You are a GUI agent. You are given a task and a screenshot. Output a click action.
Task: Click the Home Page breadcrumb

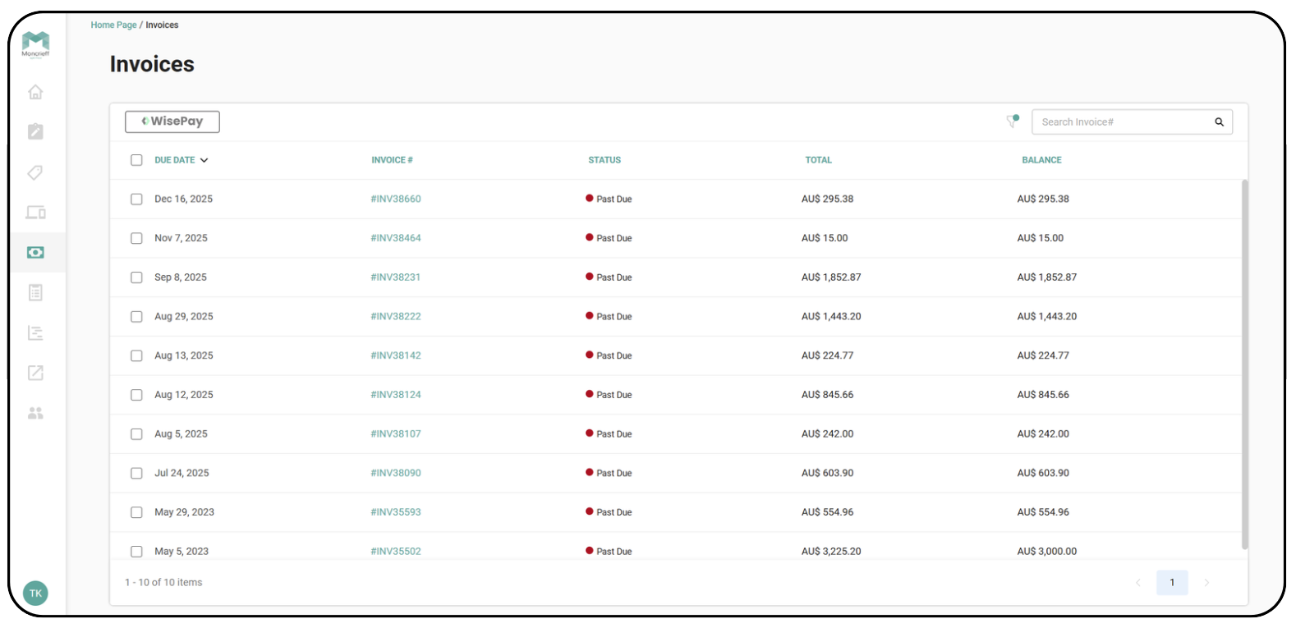coord(113,25)
